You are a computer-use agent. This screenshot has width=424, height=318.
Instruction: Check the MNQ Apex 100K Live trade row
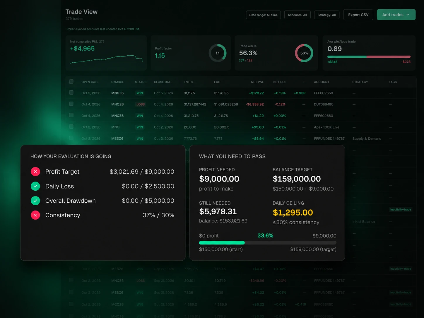point(71,126)
